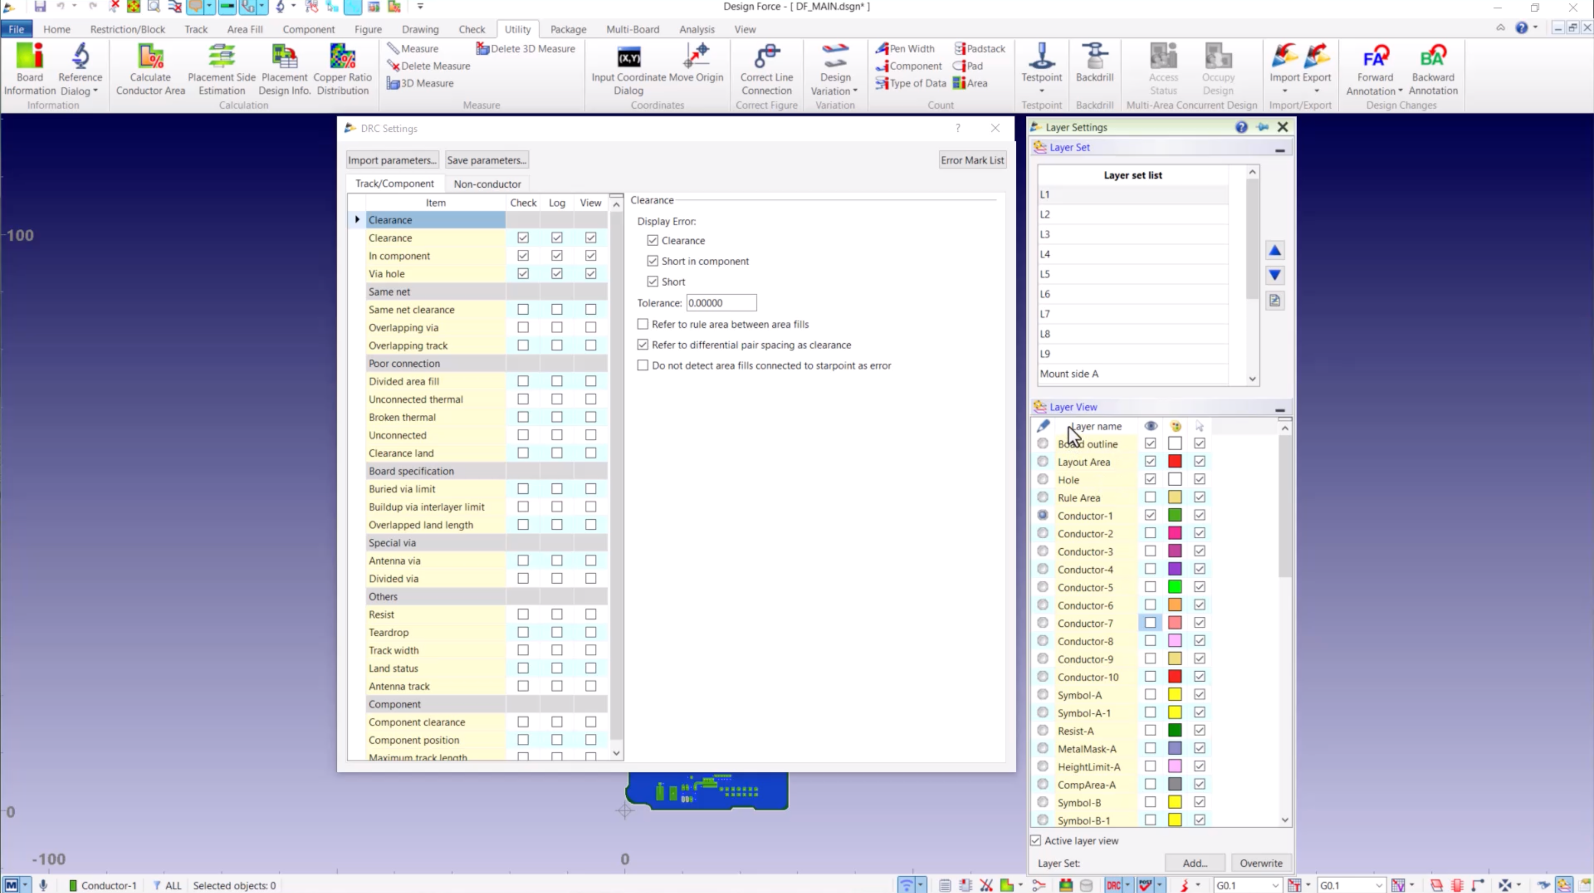Run Calculate Conductor Area
1594x893 pixels.
pyautogui.click(x=150, y=69)
